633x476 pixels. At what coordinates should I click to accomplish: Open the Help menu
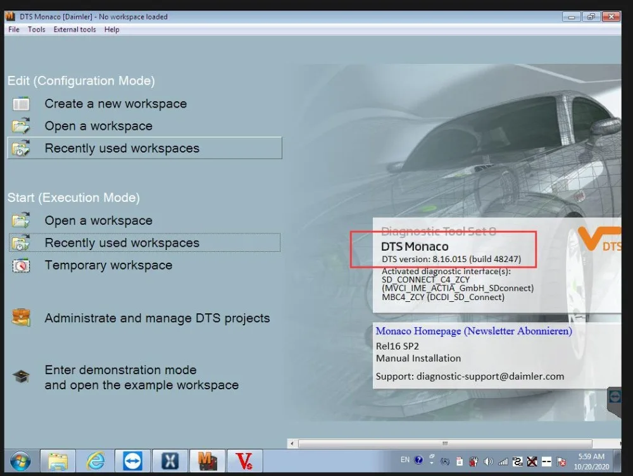click(112, 30)
